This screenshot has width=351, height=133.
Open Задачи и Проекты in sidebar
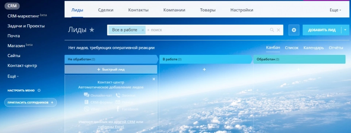pyautogui.click(x=26, y=26)
